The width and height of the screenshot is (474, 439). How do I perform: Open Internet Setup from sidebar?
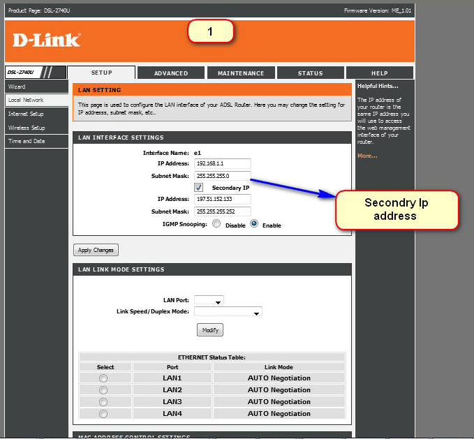(x=26, y=114)
